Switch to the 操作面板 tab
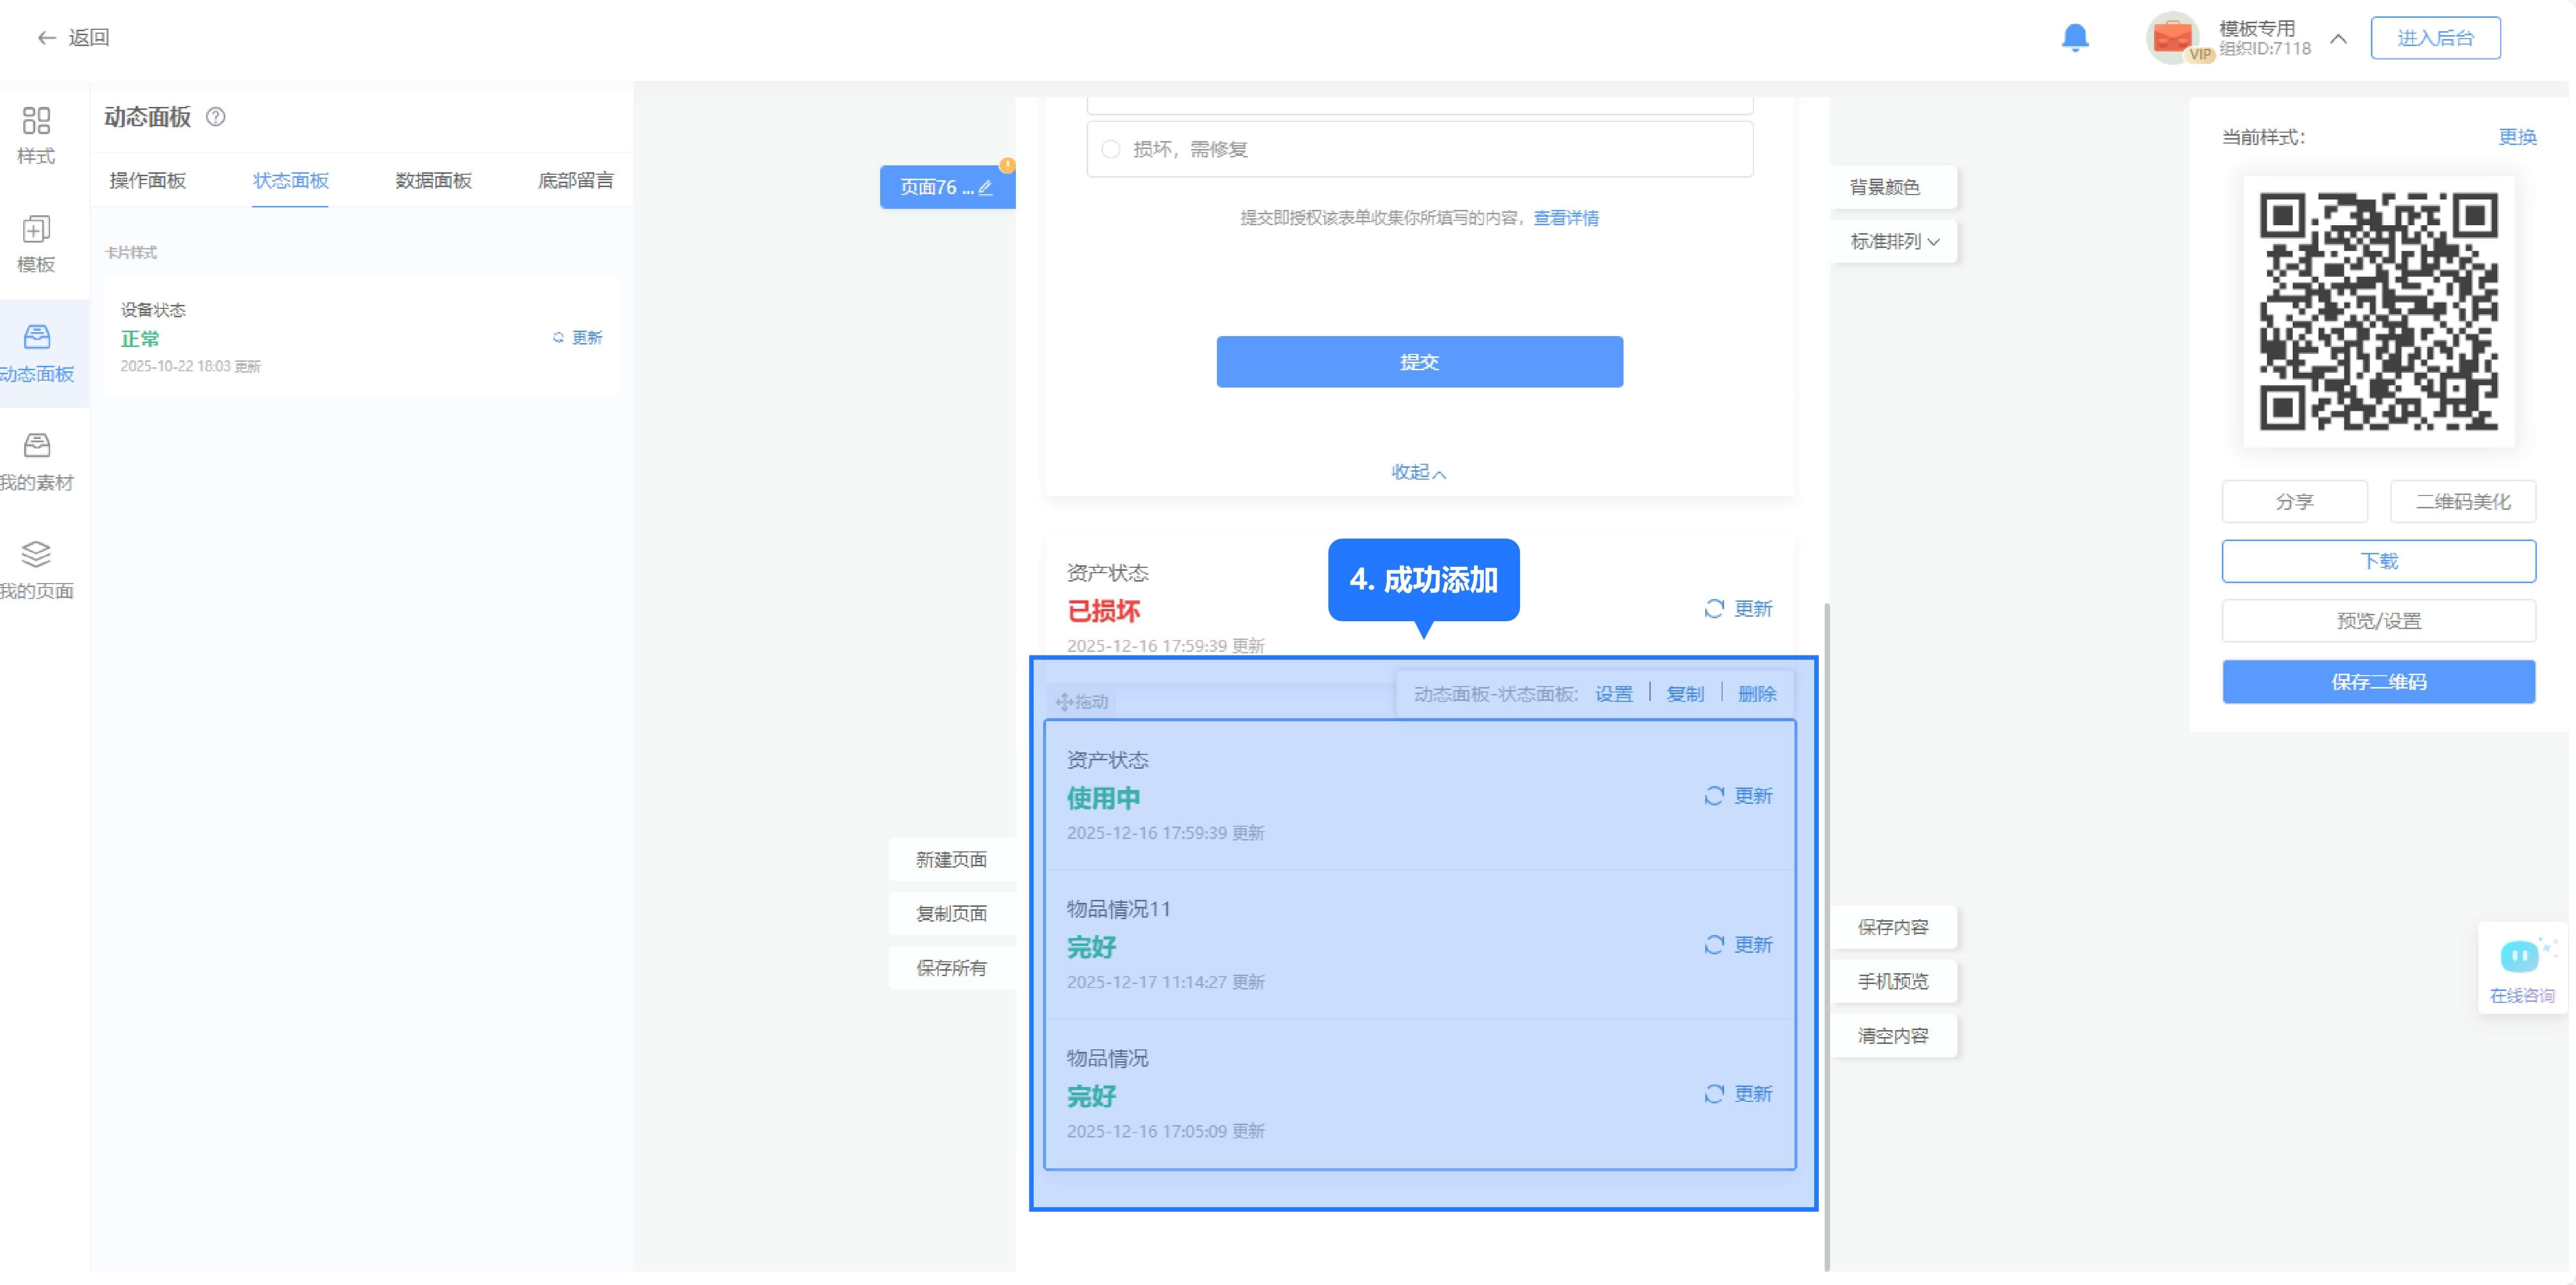The image size is (2576, 1285). [x=148, y=181]
